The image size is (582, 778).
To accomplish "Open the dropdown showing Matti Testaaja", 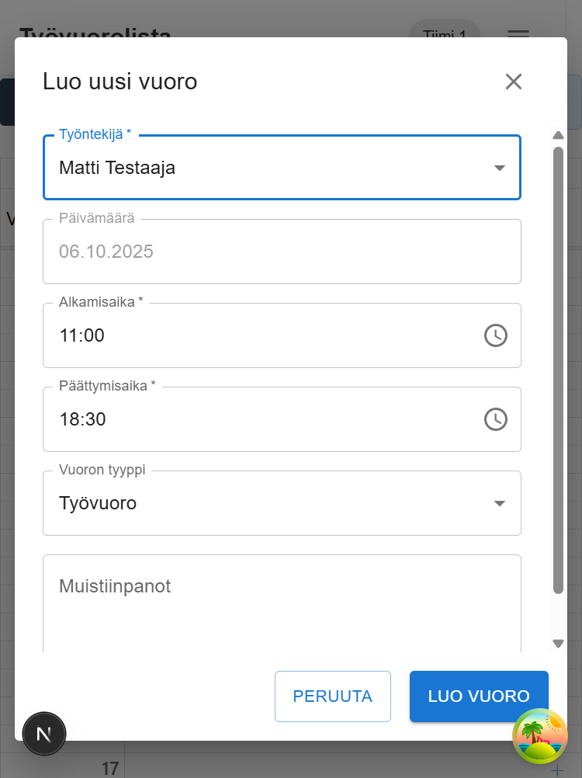I will [282, 167].
